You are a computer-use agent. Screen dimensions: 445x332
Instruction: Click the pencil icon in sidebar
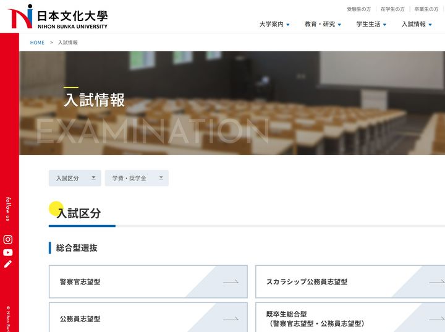tap(8, 264)
